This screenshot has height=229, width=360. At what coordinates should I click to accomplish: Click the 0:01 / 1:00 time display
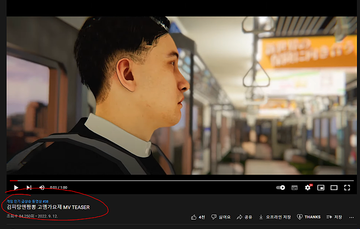58,188
